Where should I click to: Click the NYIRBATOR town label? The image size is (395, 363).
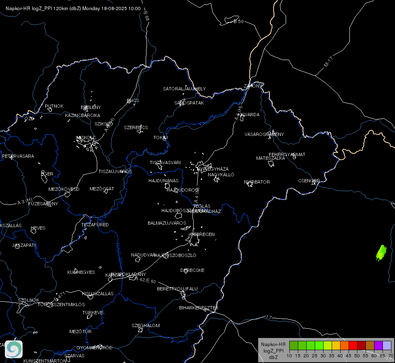[x=257, y=182]
